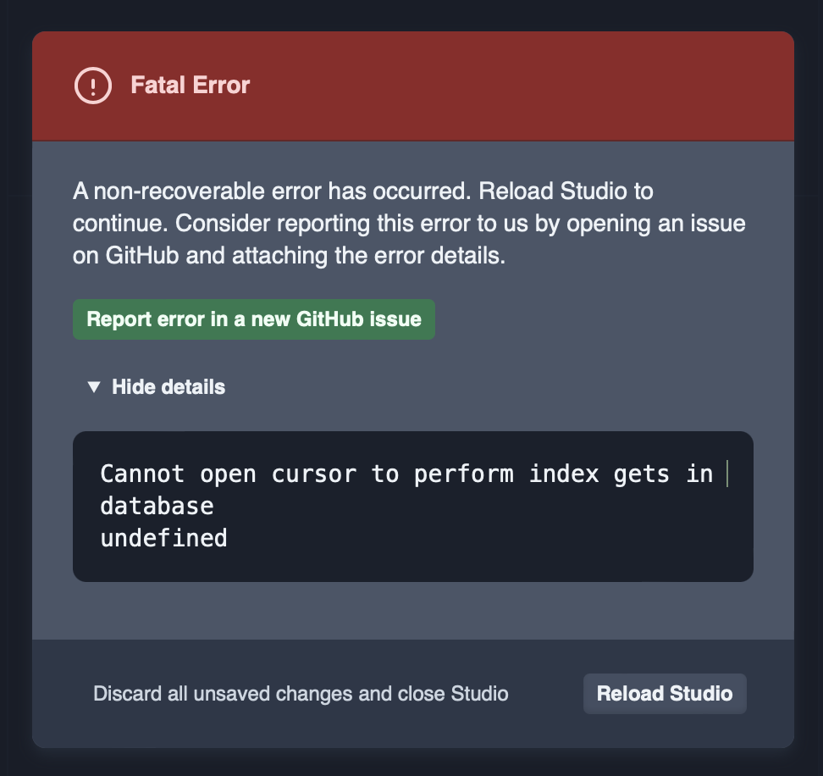The image size is (823, 776).
Task: Click the word undefined in the error details
Action: coord(163,537)
